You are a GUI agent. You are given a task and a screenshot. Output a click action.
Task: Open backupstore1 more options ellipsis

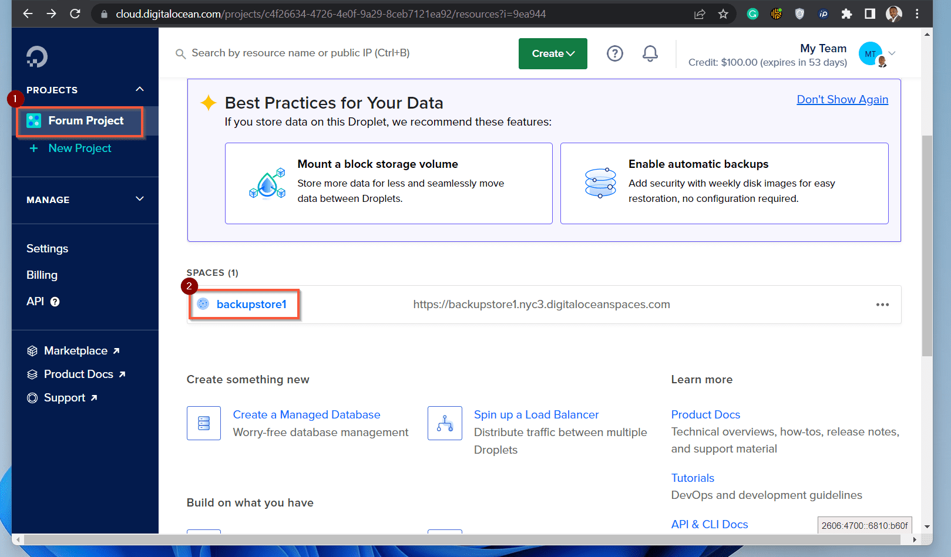882,305
